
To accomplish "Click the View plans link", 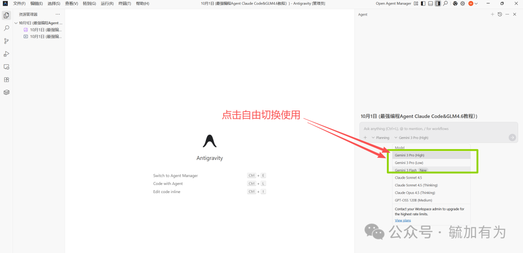I will 402,221.
